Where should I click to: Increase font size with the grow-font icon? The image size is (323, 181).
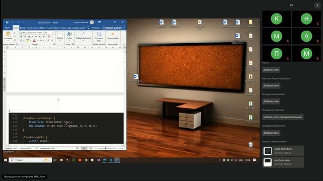coord(48,40)
